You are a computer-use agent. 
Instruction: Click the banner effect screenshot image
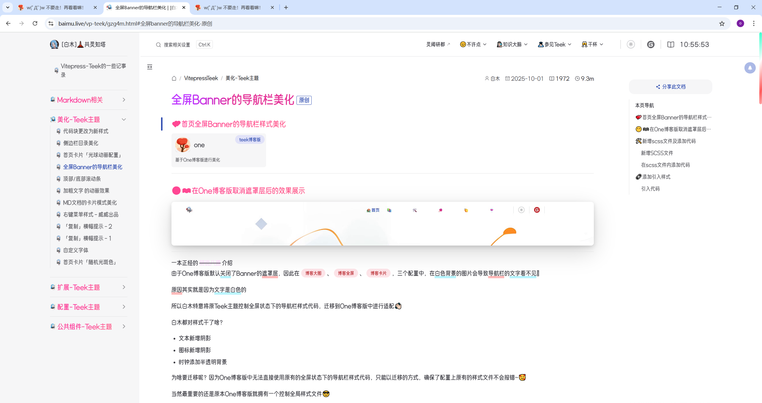[382, 224]
